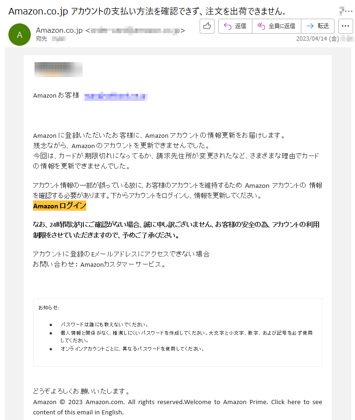Click the green sender avatar A
The width and height of the screenshot is (355, 420).
[20, 35]
